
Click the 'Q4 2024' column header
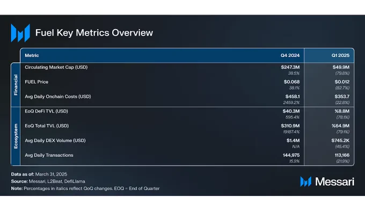coord(290,55)
